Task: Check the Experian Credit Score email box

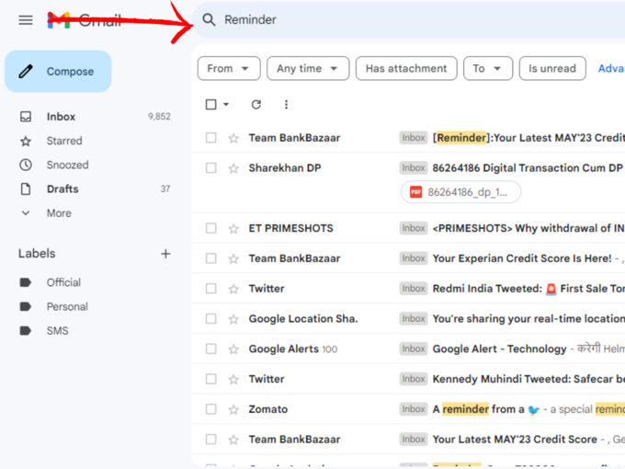Action: tap(210, 258)
